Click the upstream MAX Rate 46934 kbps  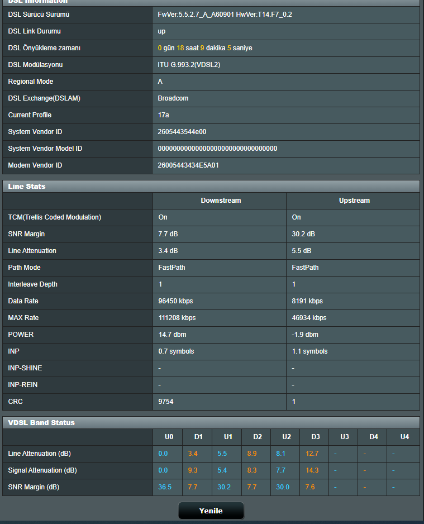pos(309,318)
